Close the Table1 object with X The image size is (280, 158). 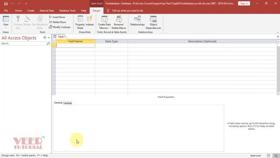tap(278, 36)
